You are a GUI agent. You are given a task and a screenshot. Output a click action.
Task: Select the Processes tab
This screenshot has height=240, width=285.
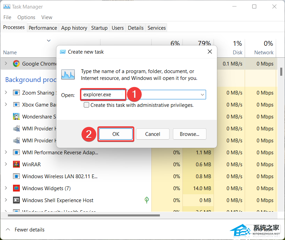(14, 27)
